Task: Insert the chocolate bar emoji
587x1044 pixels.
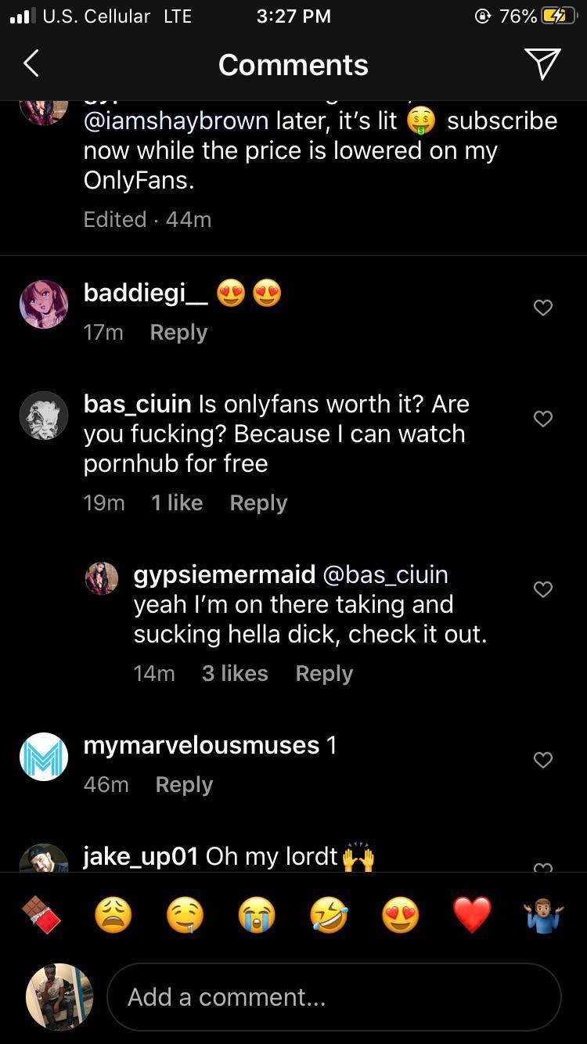Action: 40,915
